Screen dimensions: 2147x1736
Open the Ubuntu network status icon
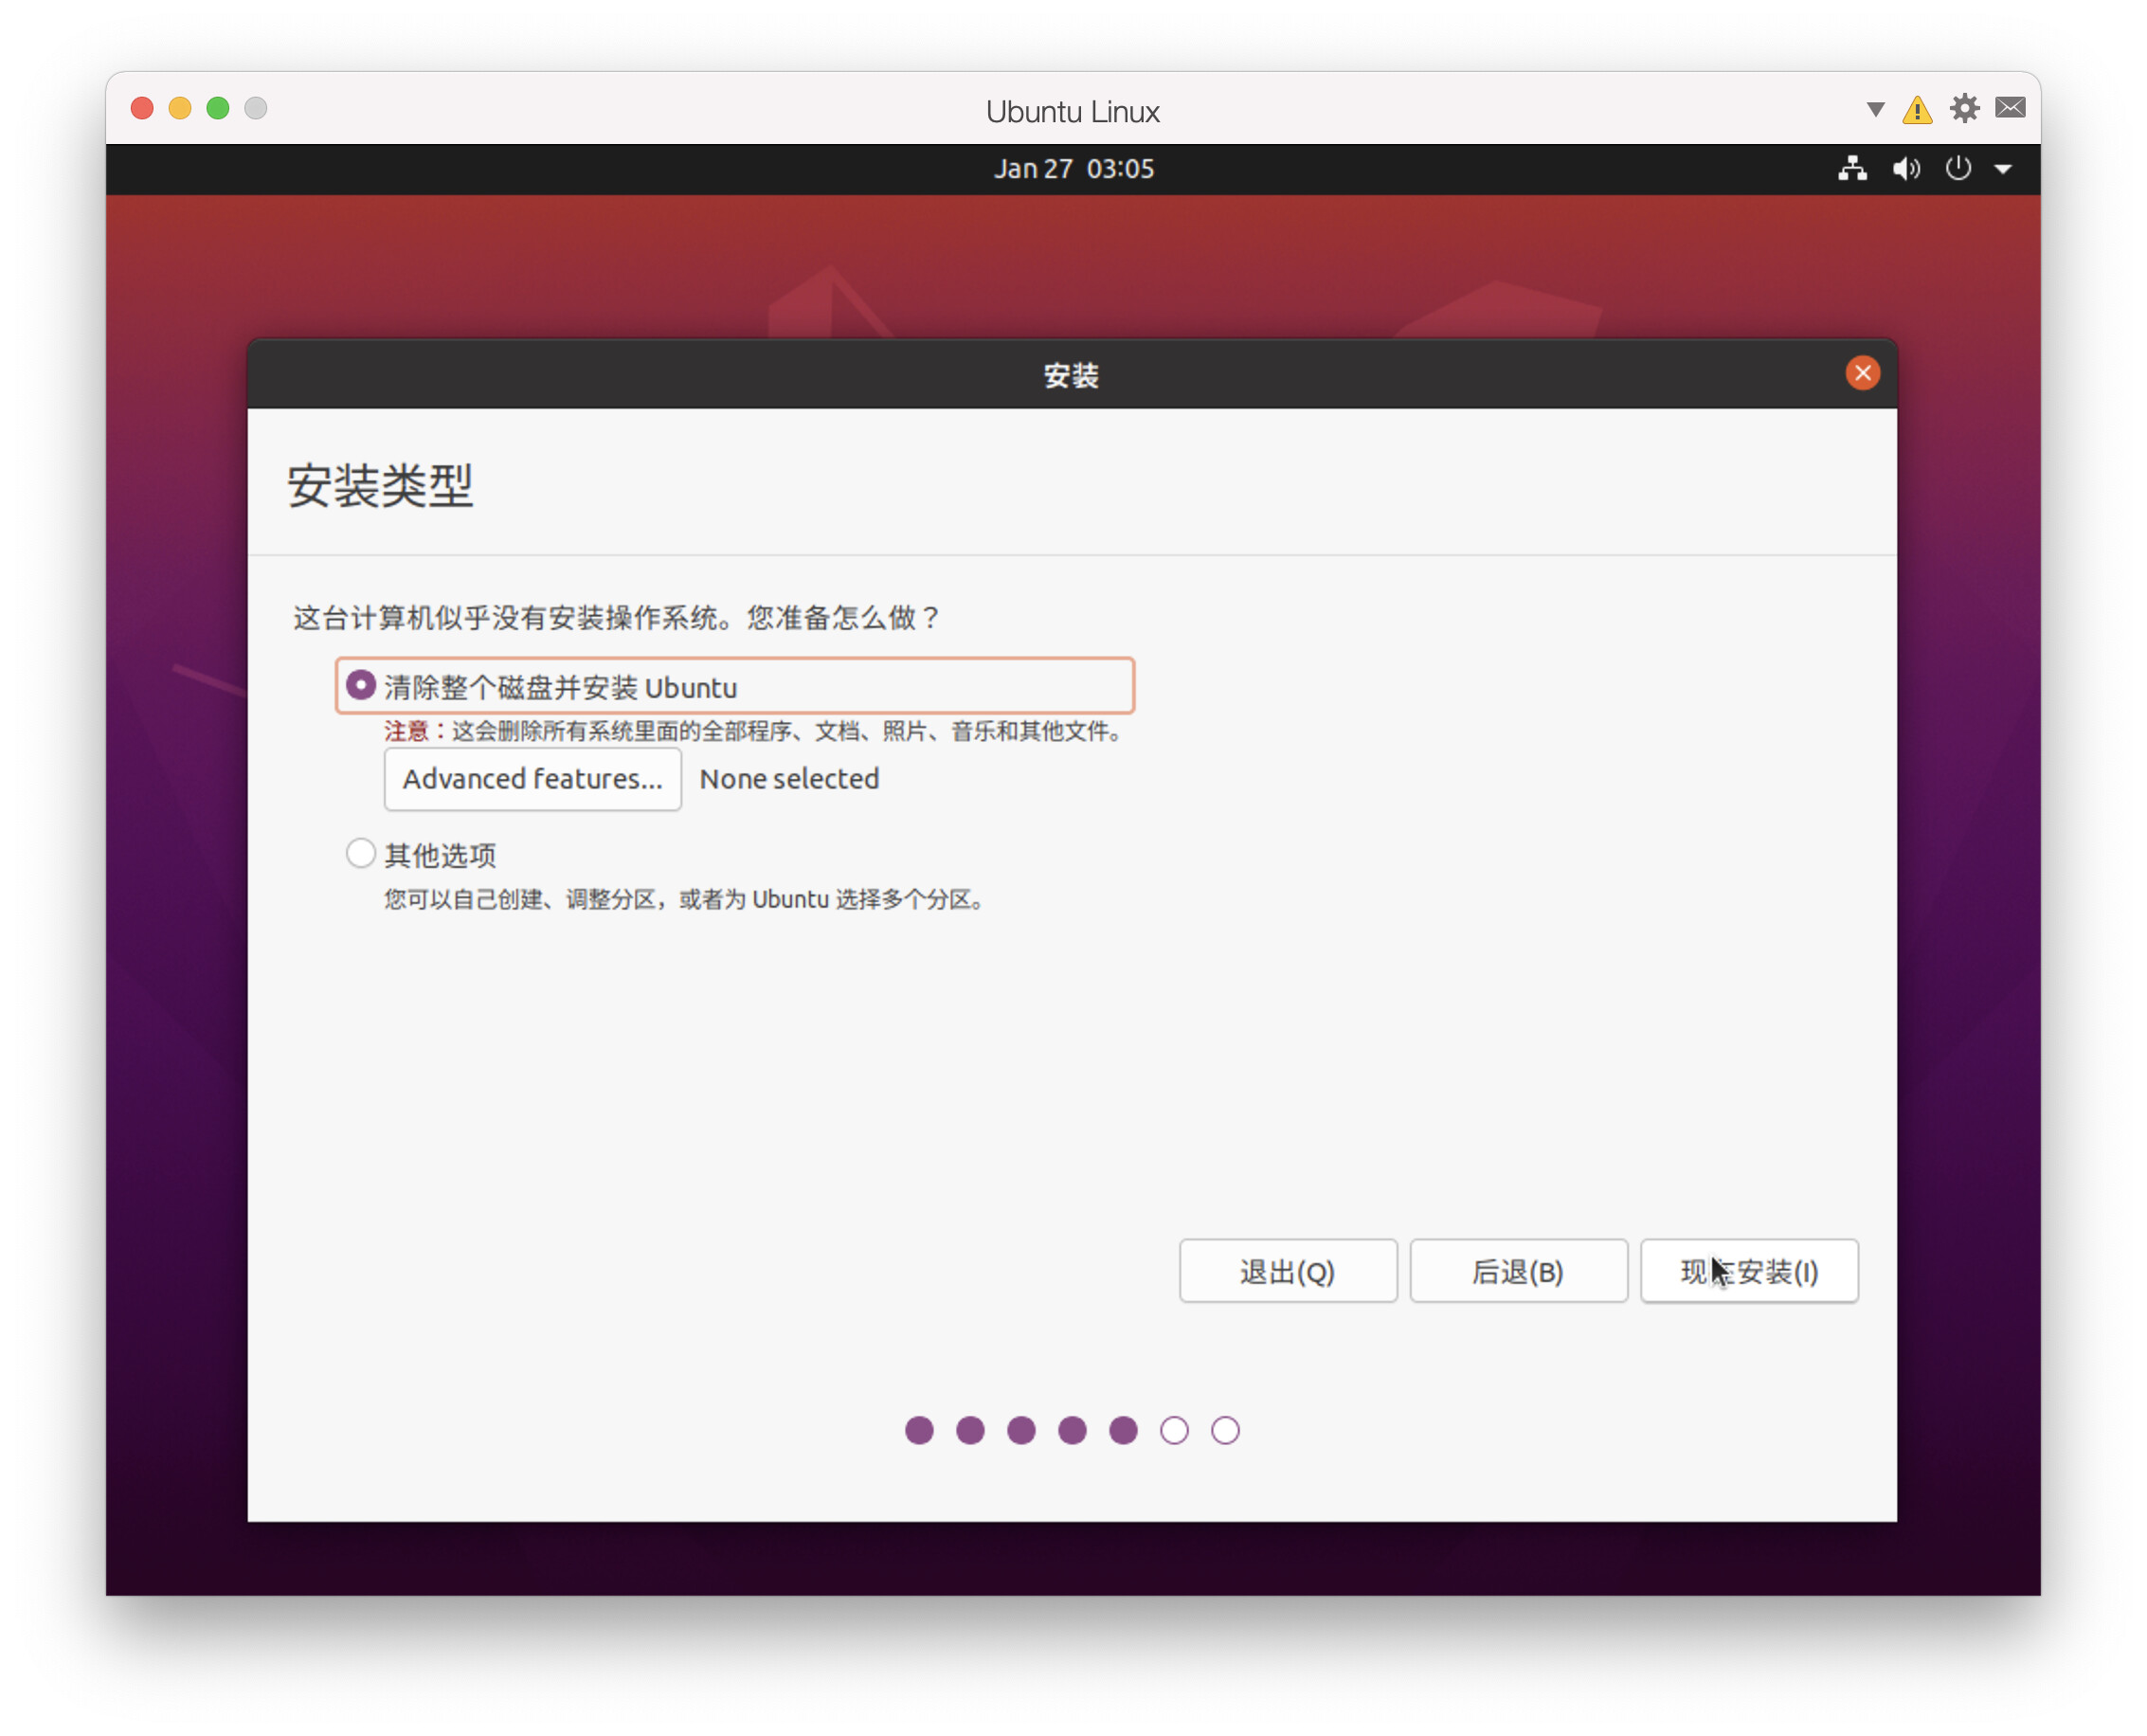coord(1852,169)
